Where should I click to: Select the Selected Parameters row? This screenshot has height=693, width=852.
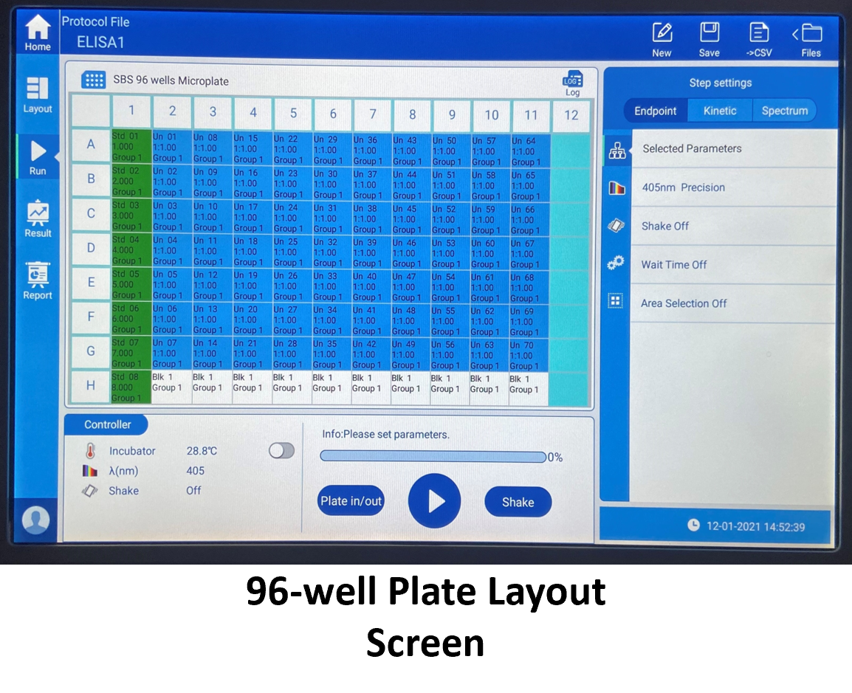(734, 148)
